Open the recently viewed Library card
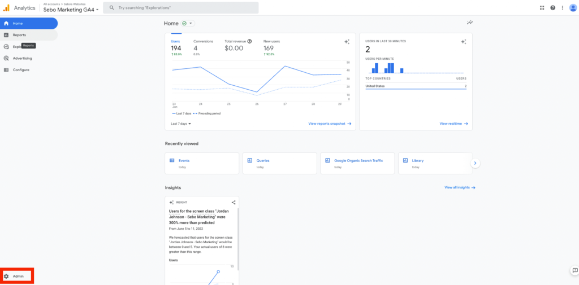The width and height of the screenshot is (579, 285). pos(435,163)
